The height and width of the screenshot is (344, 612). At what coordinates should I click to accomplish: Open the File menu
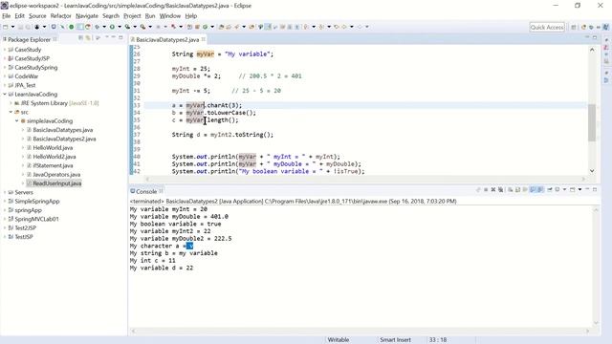click(x=7, y=16)
